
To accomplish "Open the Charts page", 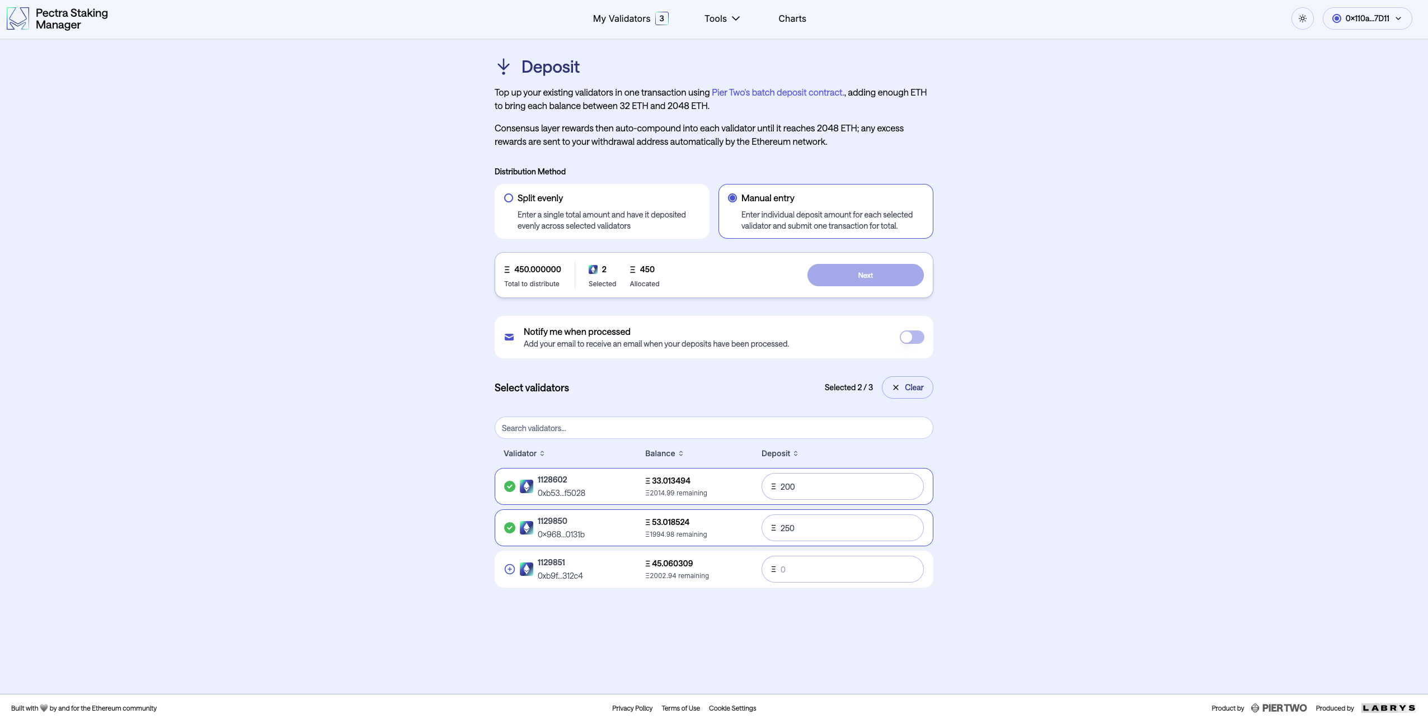I will (792, 18).
